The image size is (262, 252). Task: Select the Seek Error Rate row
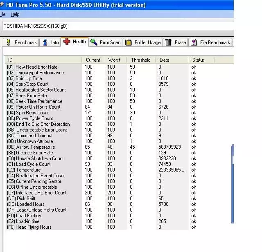point(102,96)
